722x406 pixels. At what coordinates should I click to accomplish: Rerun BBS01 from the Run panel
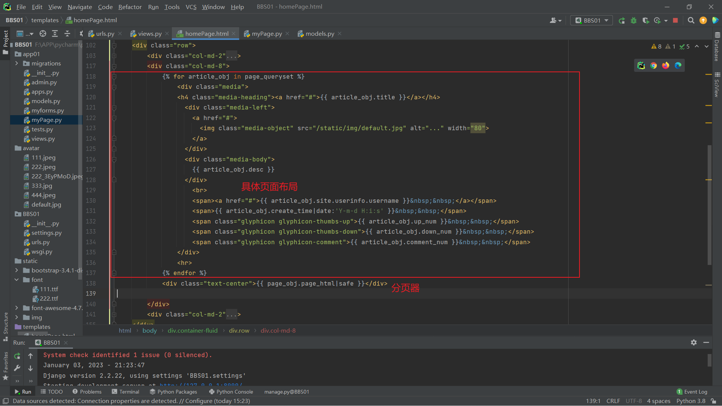pyautogui.click(x=17, y=356)
